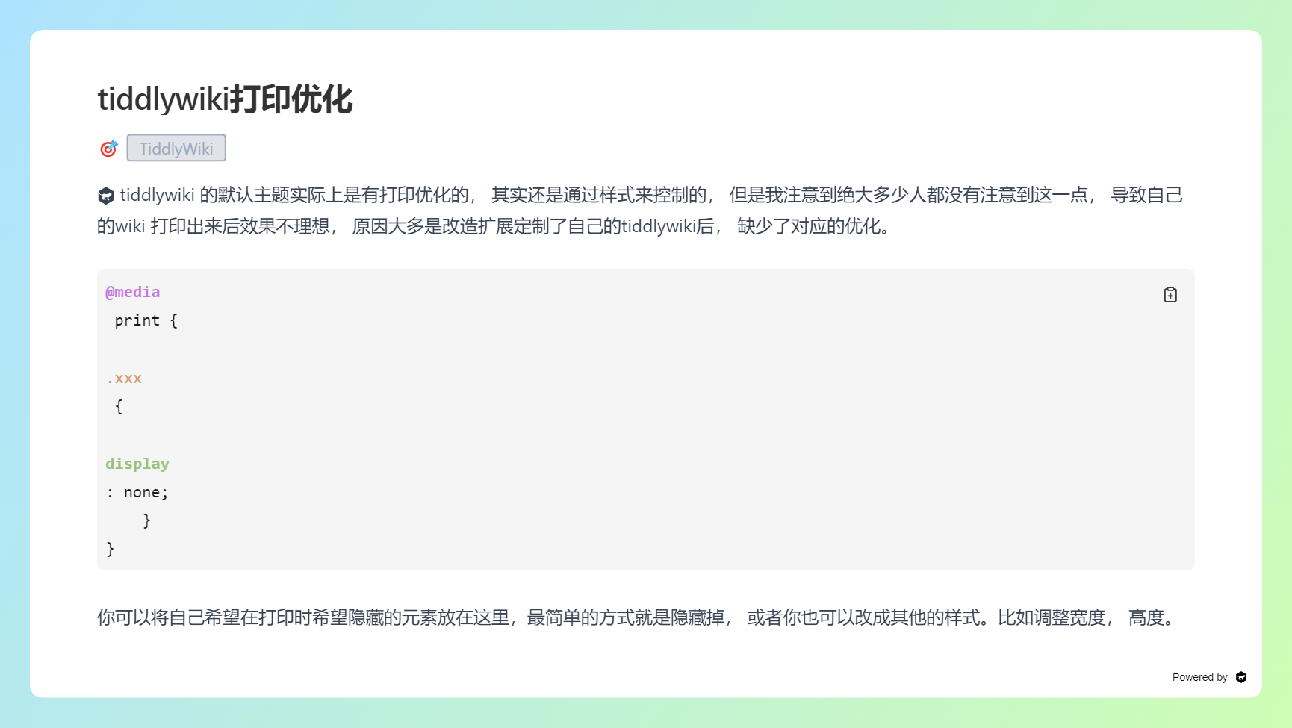
Task: Click the 'print {' code line
Action: 146,320
